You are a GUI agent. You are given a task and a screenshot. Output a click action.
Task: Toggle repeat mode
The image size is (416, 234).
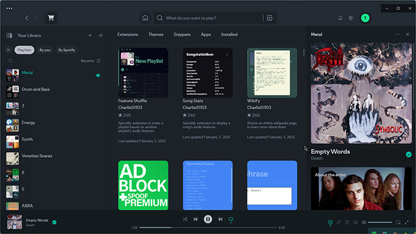[231, 220]
